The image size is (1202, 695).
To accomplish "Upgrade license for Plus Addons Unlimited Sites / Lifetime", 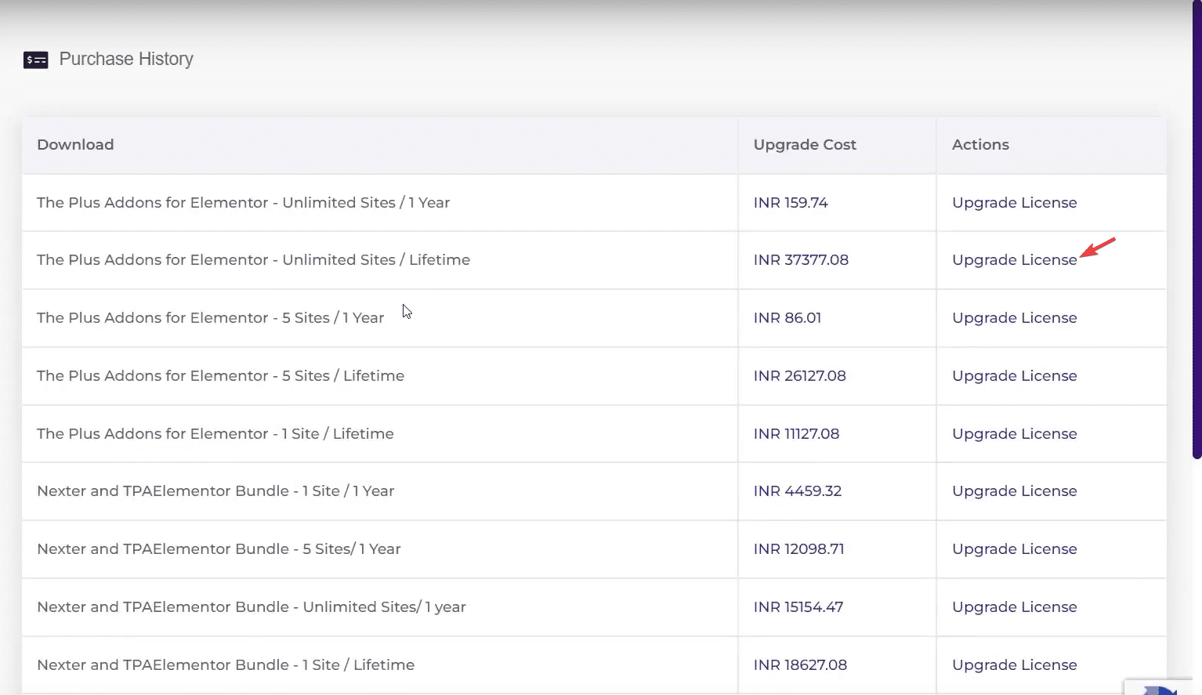I will pyautogui.click(x=1014, y=259).
